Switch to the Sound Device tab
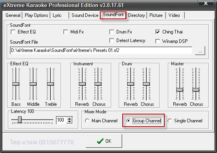This screenshot has width=217, height=153. tap(85, 15)
